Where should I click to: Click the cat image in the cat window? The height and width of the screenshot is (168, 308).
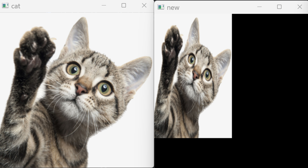(77, 90)
